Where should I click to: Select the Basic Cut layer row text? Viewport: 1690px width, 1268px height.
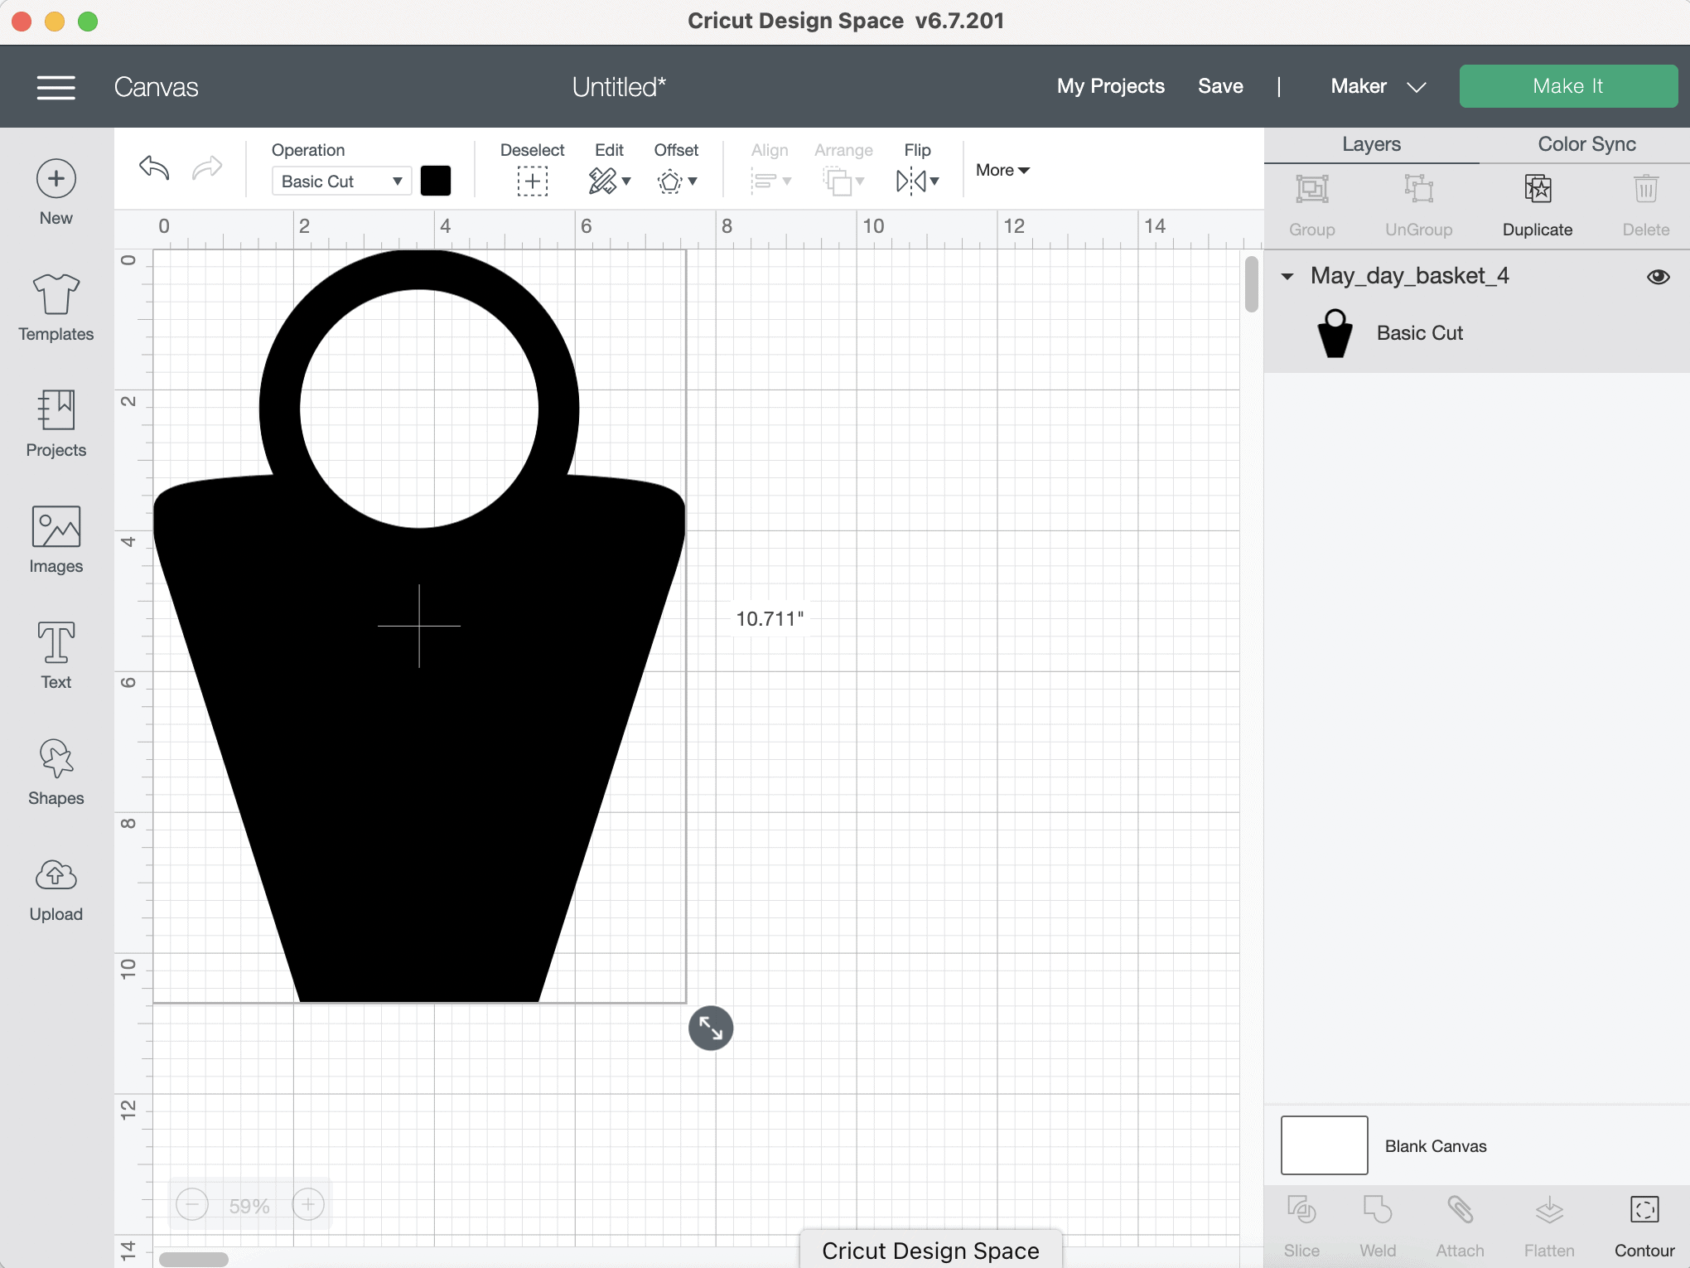(x=1419, y=333)
